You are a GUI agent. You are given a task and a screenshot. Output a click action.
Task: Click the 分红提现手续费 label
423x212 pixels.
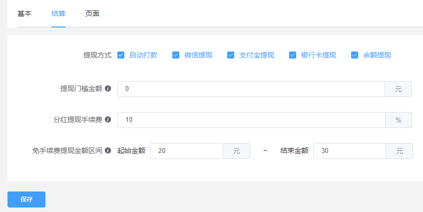tap(78, 120)
